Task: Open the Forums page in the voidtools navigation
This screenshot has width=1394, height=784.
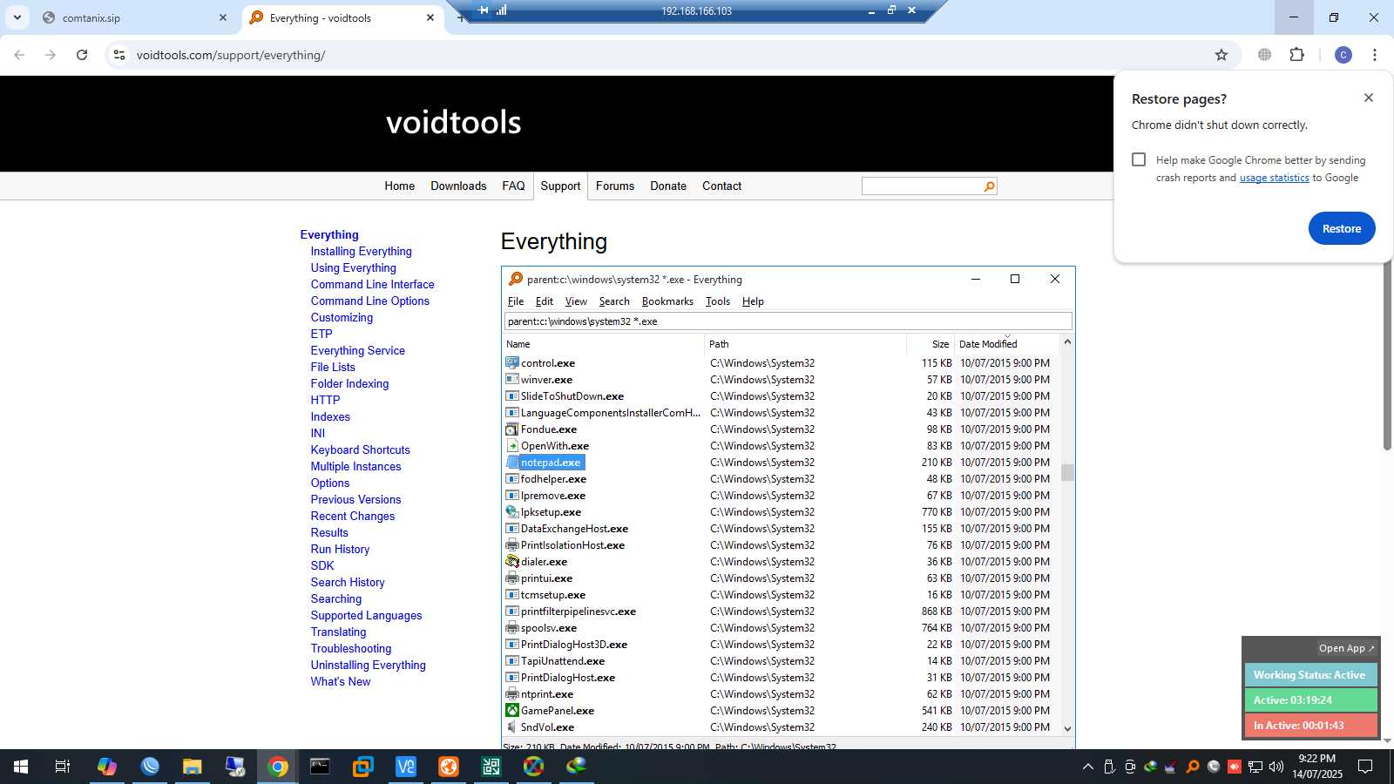Action: point(615,186)
